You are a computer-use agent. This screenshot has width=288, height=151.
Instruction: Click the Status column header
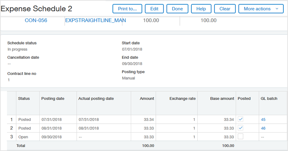click(24, 98)
